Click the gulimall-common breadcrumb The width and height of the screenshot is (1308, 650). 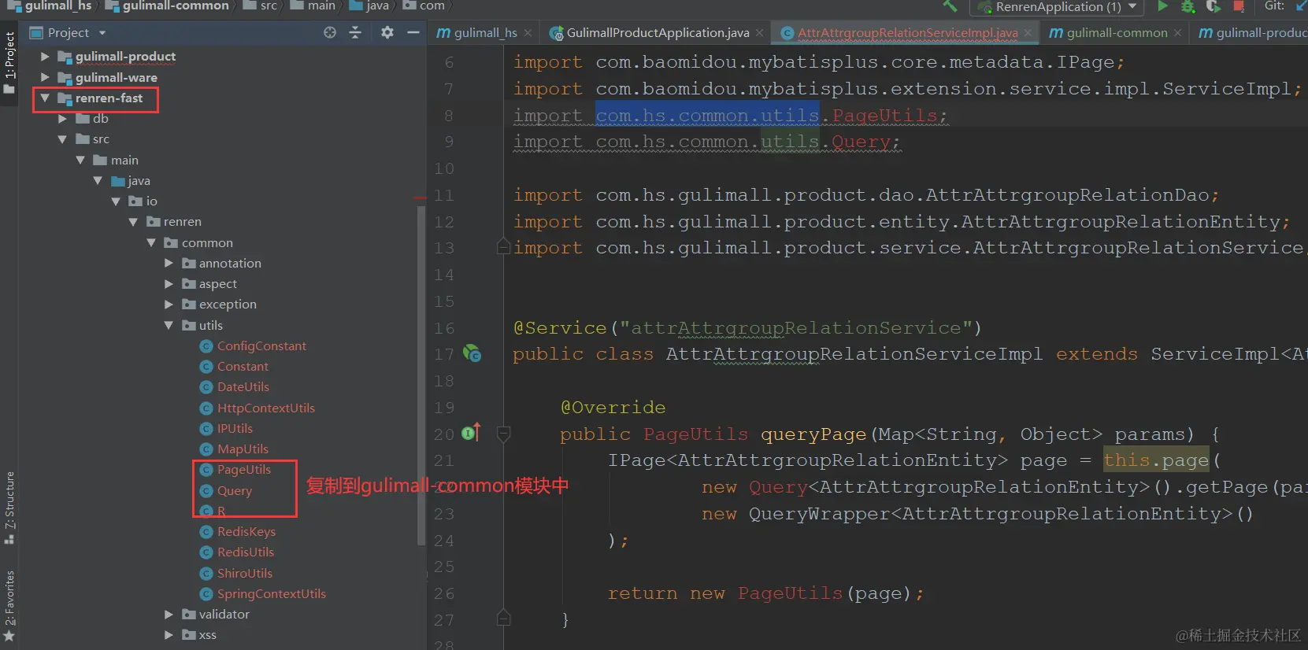[167, 6]
